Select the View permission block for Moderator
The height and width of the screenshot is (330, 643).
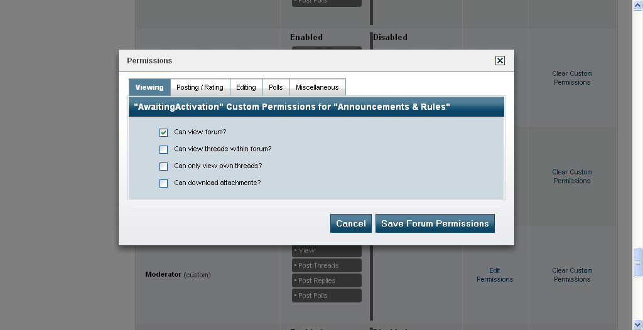coord(327,250)
